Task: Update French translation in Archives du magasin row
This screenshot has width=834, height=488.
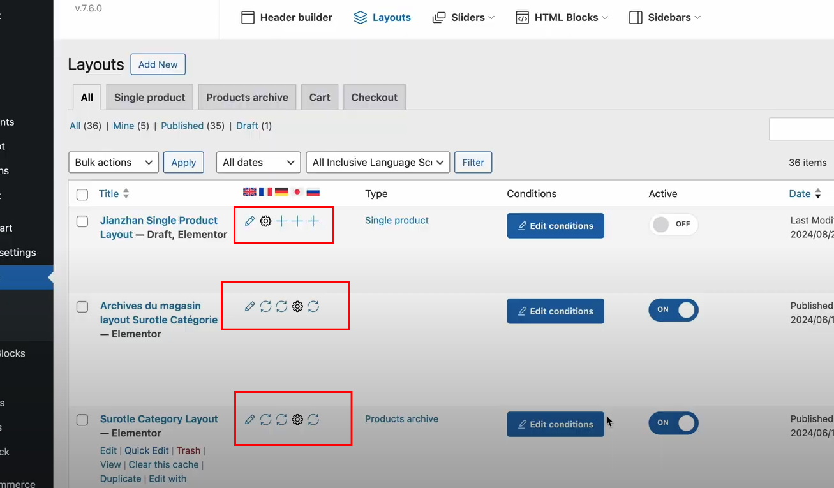Action: click(x=265, y=307)
